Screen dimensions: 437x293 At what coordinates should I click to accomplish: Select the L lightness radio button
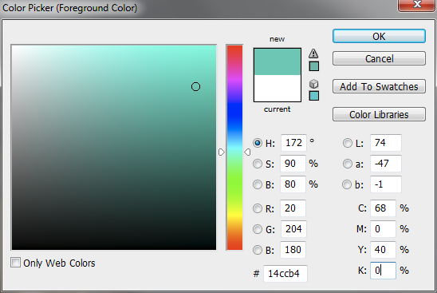coord(347,143)
